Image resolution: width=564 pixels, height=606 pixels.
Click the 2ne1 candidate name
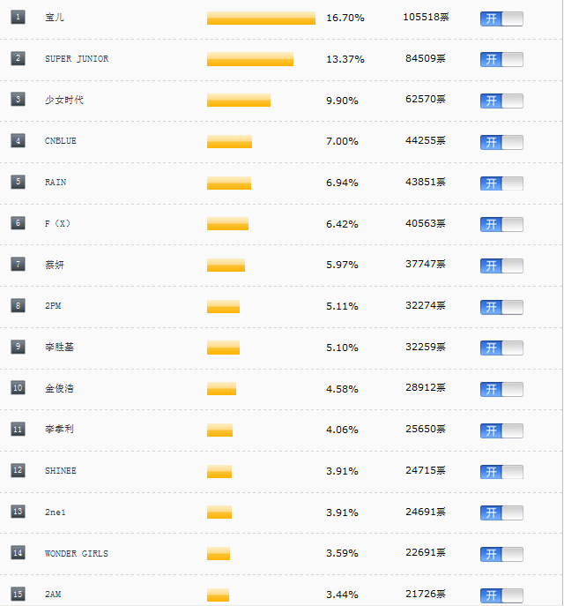(56, 512)
